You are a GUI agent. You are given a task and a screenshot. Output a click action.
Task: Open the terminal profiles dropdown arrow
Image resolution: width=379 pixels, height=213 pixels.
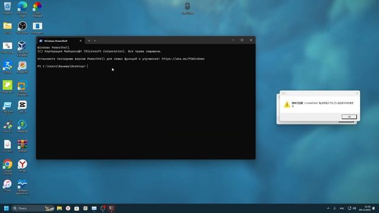tap(95, 41)
